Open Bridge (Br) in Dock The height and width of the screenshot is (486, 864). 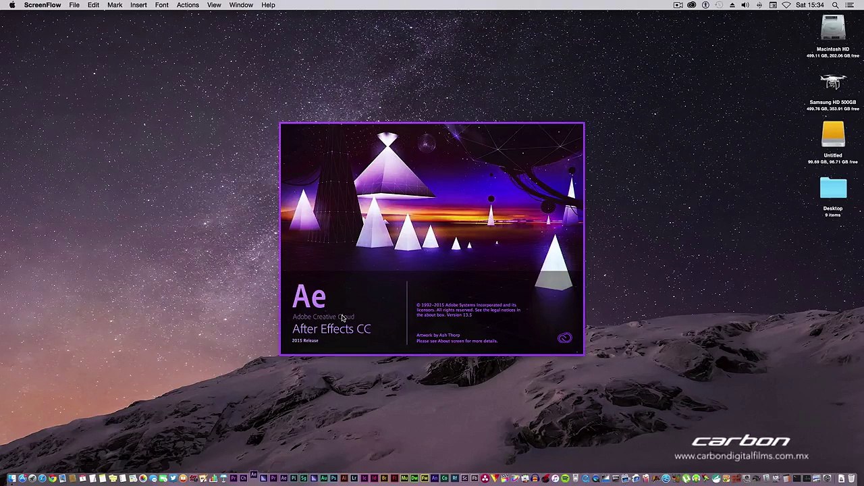tap(384, 479)
